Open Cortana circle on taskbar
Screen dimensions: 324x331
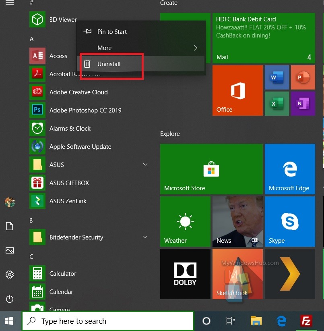pyautogui.click(x=206, y=321)
